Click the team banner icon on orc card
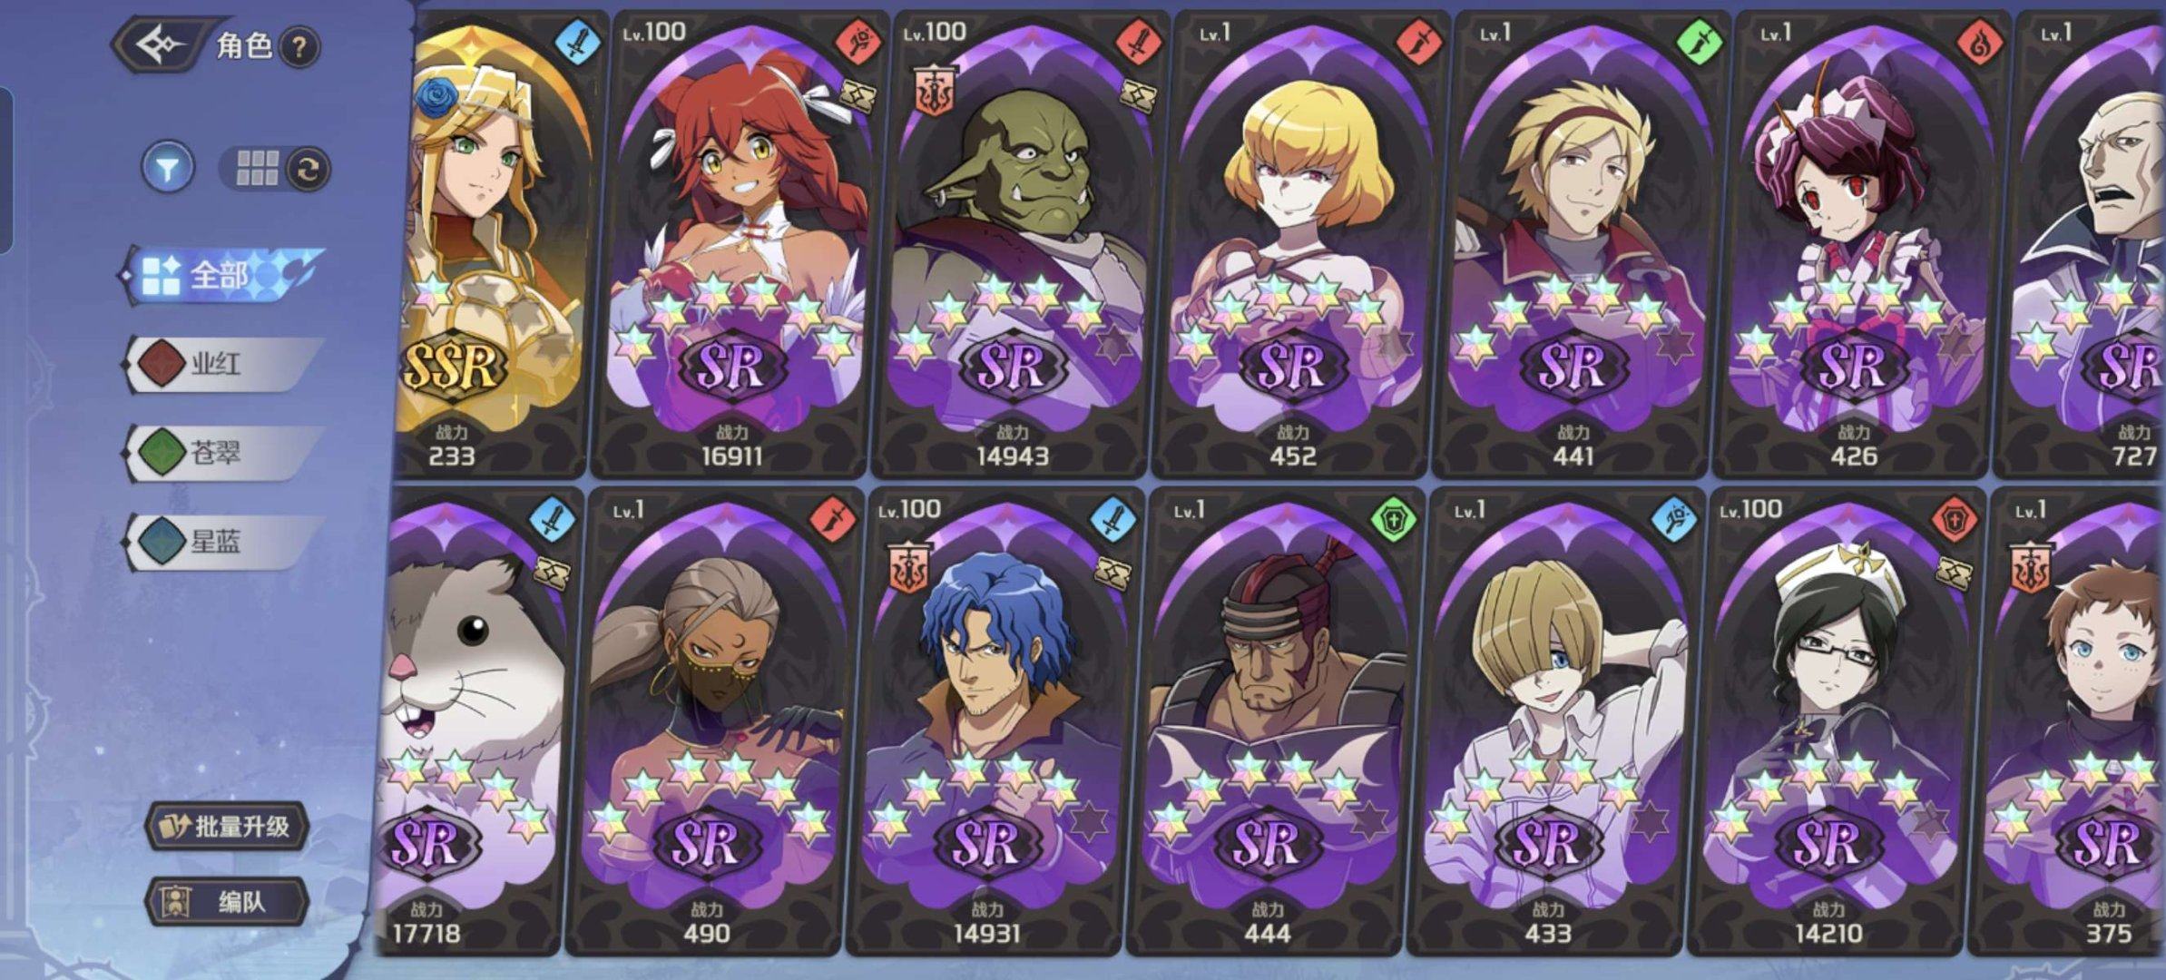Screen dimensions: 2166x980 (933, 91)
